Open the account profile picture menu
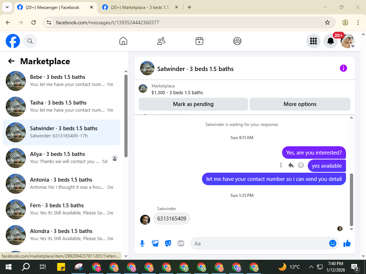This screenshot has height=274, width=366. (x=348, y=41)
